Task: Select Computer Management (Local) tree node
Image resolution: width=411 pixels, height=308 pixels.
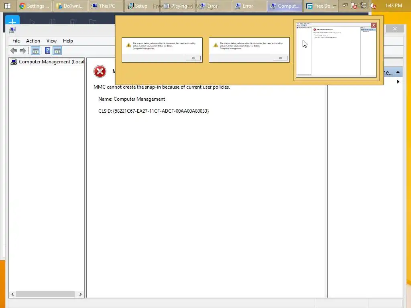Action: (x=47, y=62)
